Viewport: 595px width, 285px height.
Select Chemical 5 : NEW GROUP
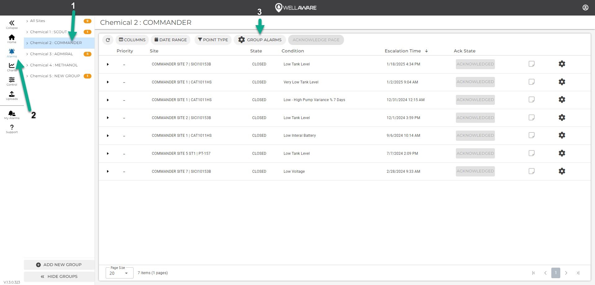[59, 76]
